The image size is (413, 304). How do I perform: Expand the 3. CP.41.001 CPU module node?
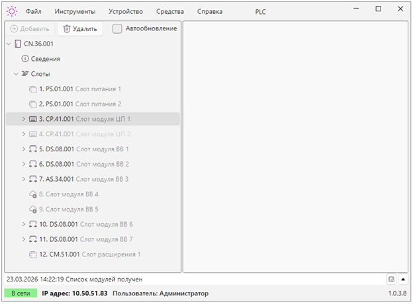(24, 119)
